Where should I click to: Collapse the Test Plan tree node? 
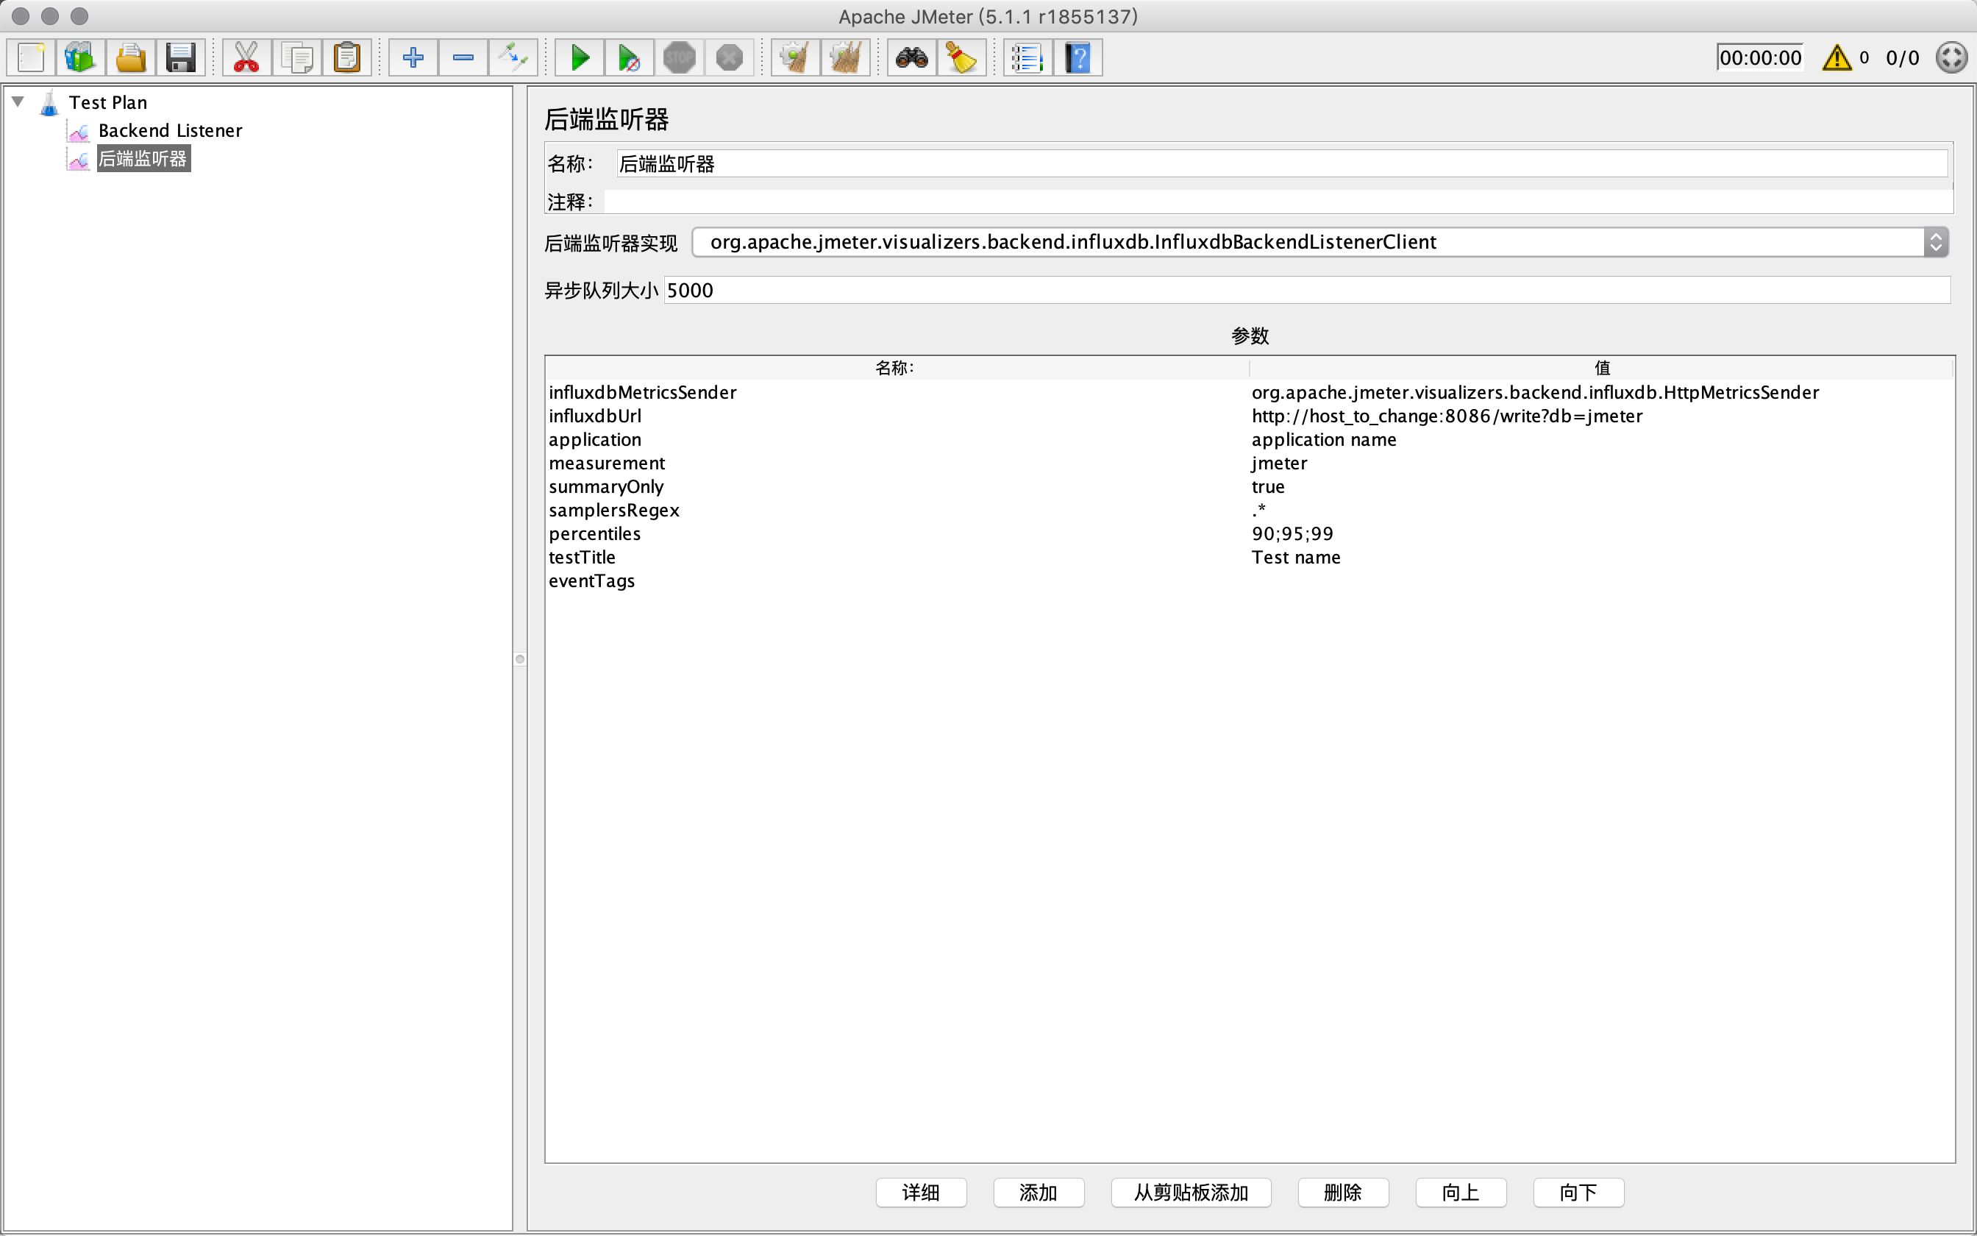tap(18, 102)
